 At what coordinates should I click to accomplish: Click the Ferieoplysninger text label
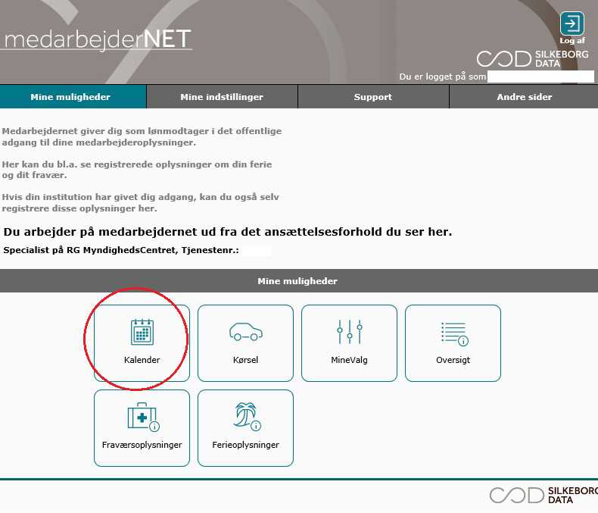pyautogui.click(x=245, y=445)
